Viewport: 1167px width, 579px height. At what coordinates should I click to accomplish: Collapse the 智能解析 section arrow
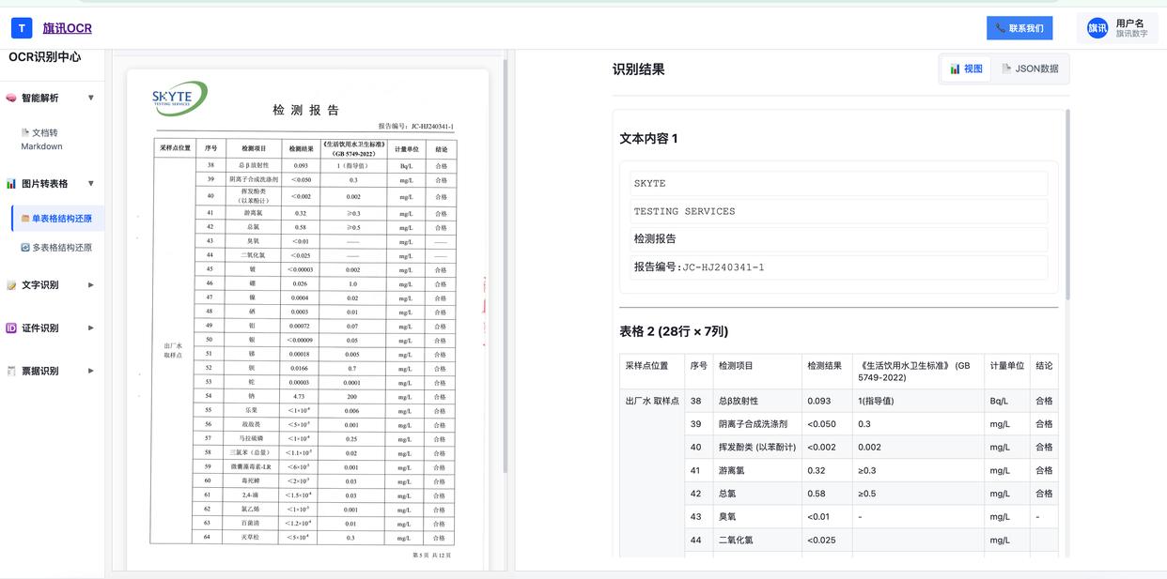tap(91, 98)
